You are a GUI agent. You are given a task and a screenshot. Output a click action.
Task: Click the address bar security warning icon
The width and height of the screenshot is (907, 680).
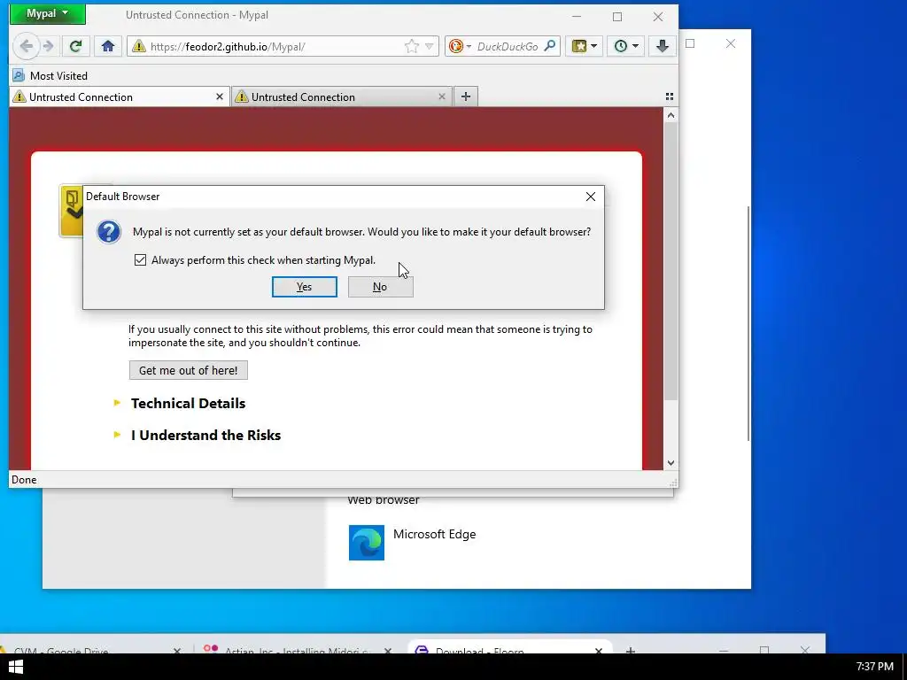point(139,46)
